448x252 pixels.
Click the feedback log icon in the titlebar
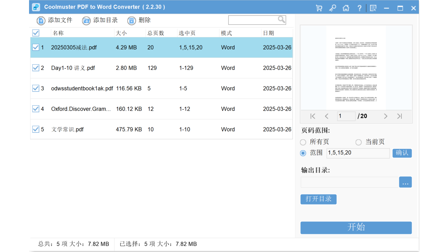tap(373, 8)
